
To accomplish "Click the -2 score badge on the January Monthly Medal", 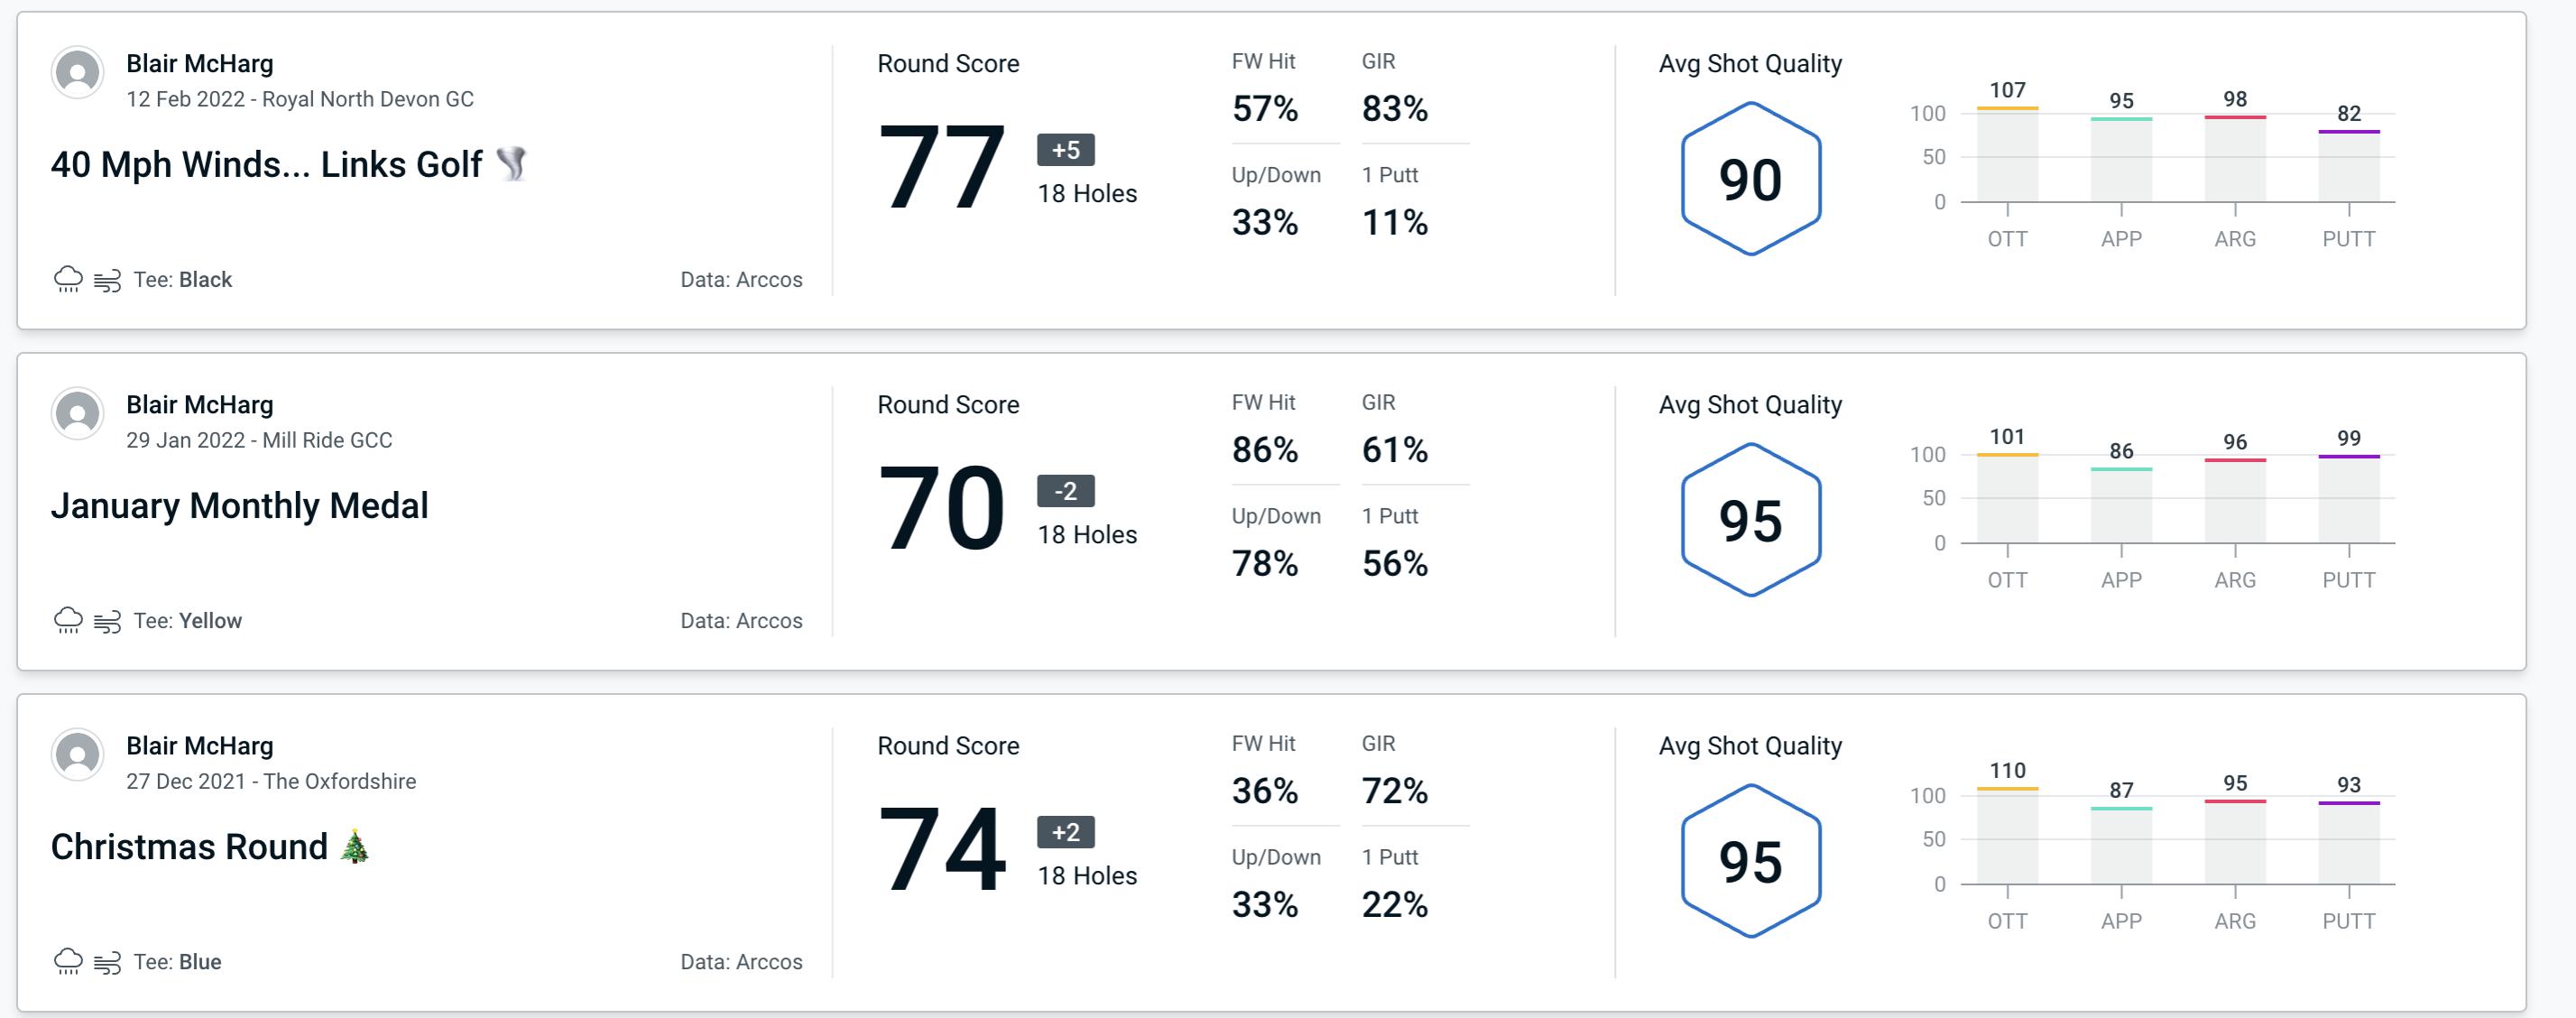I will point(1059,491).
